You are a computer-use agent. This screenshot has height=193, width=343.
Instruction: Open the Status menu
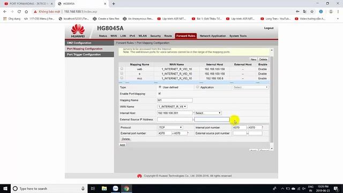103,36
